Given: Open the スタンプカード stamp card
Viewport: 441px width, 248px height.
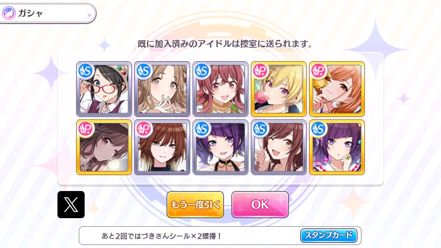Looking at the screenshot, I should point(328,235).
